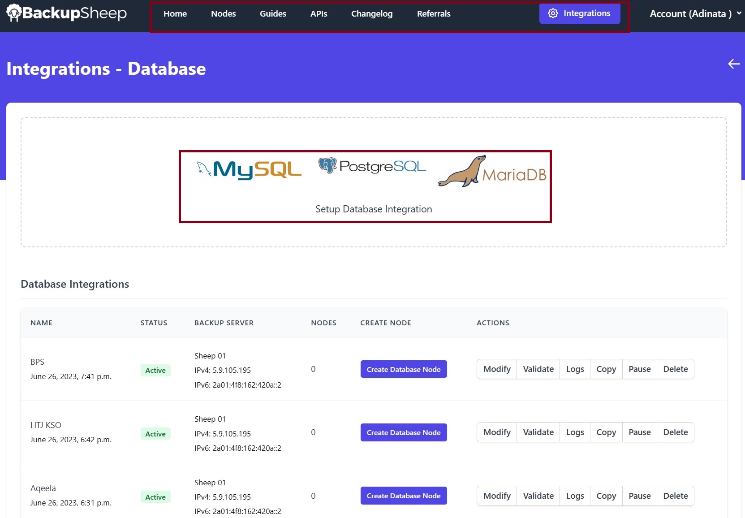Open Setup Database Integration
745x518 pixels.
373,209
